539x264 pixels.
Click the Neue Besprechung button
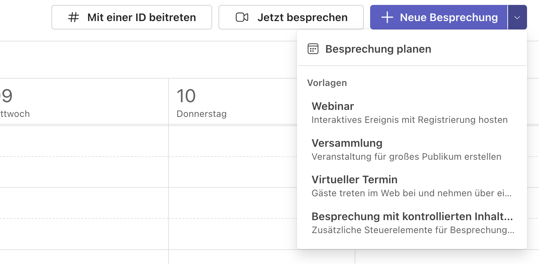pyautogui.click(x=439, y=17)
